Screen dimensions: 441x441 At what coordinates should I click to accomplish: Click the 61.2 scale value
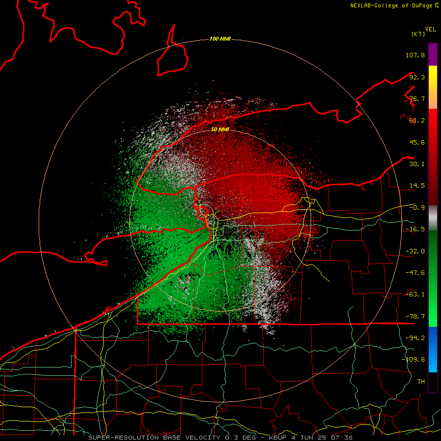[417, 121]
